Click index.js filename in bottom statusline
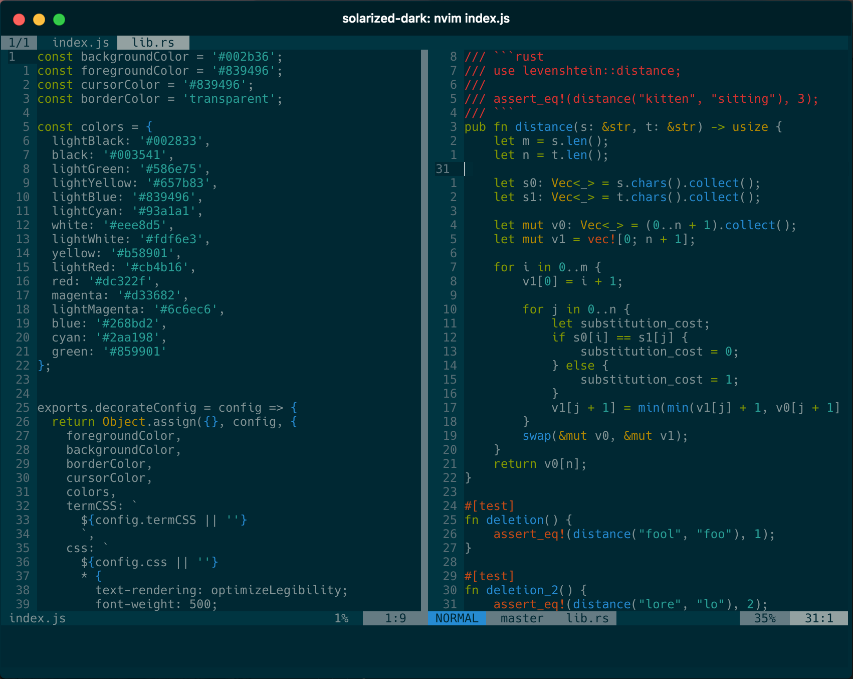The image size is (853, 679). [x=38, y=618]
